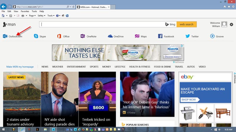Open the Trebek tricked on Jeopardy story

click(x=97, y=99)
